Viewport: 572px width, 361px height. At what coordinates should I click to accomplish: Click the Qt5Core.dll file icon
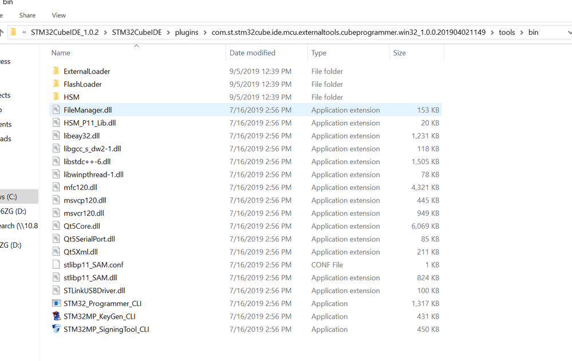tap(56, 226)
